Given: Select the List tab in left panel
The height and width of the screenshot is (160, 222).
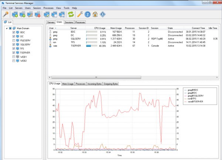Looking at the screenshot, I should [8, 22].
